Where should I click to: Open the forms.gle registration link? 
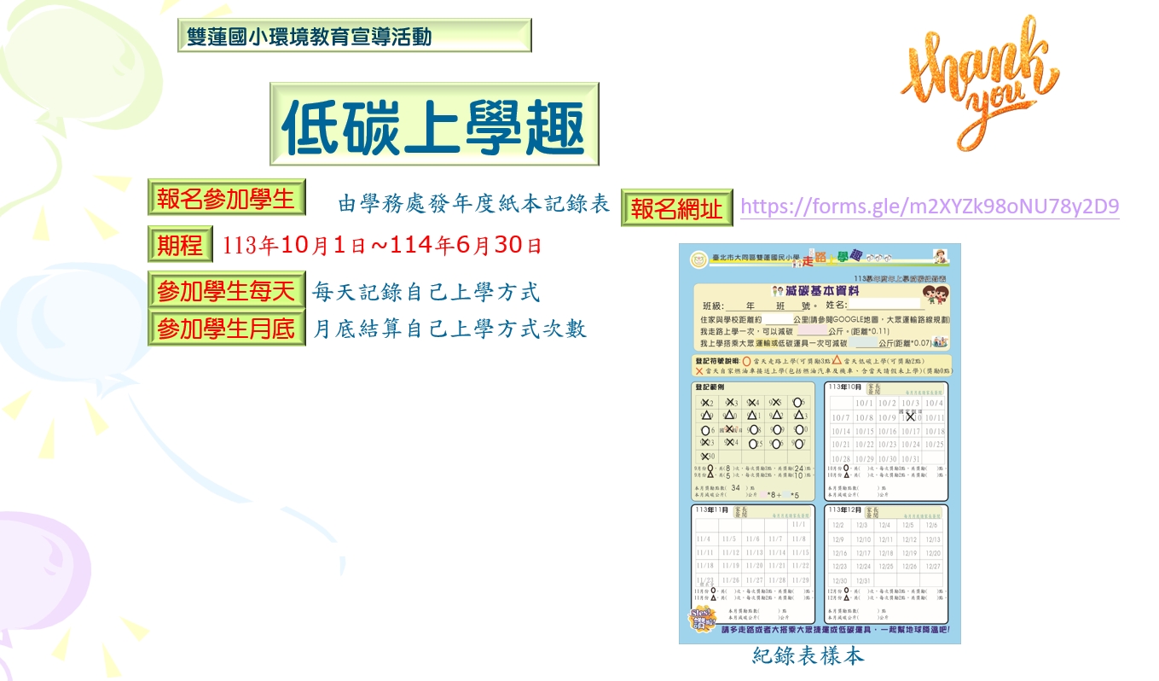(x=930, y=207)
